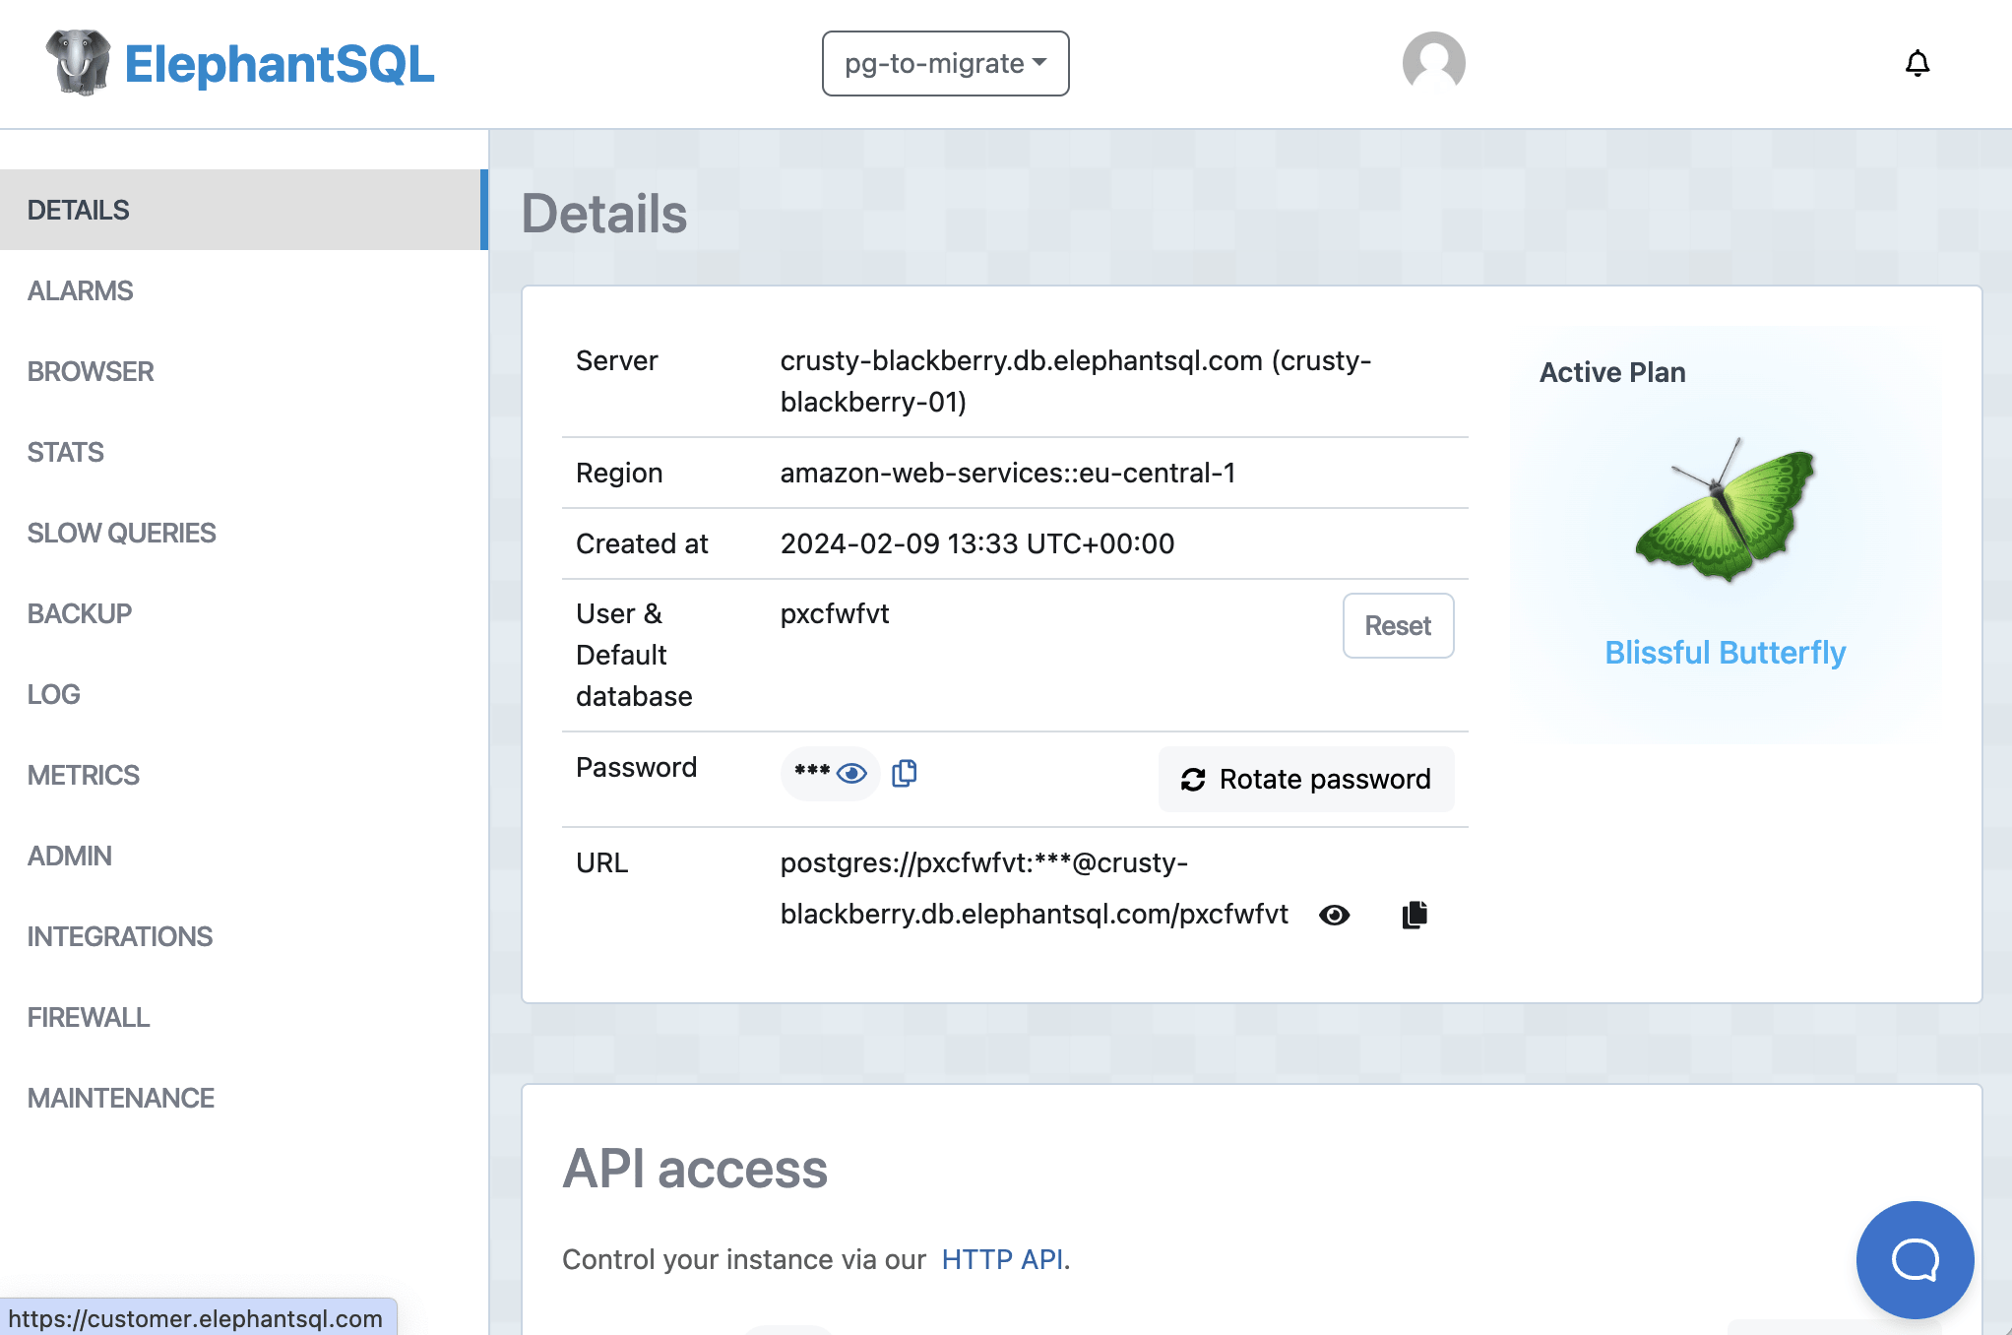
Task: Copy the database URL to clipboard
Action: pyautogui.click(x=1415, y=915)
